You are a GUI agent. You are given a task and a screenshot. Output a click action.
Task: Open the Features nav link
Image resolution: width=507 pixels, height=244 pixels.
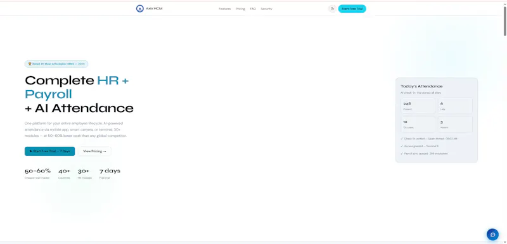(225, 9)
